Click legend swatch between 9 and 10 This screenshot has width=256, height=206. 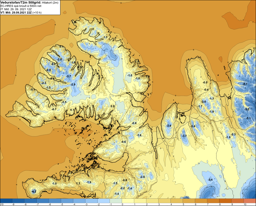(x=238, y=201)
